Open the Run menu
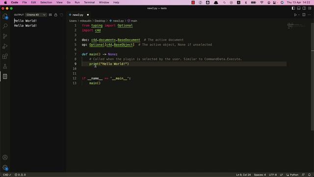 [x=77, y=2]
